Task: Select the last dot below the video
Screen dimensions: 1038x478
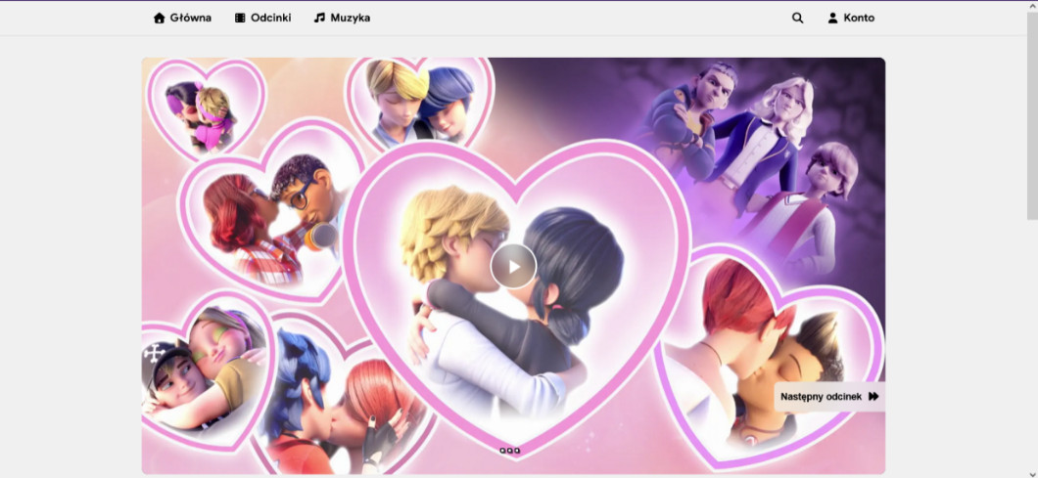Action: tap(517, 451)
